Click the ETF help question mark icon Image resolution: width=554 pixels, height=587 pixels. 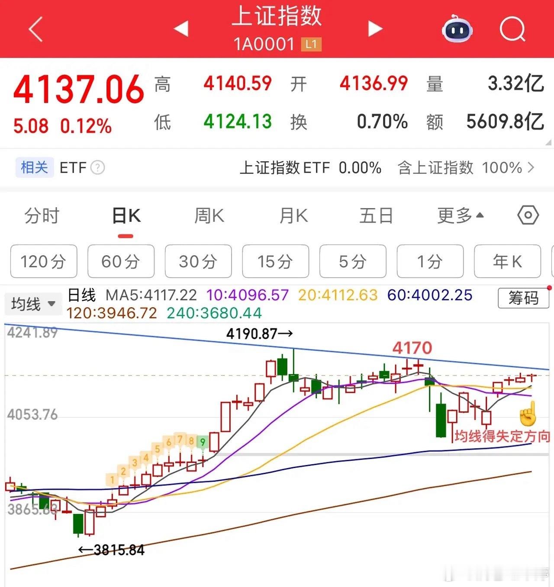98,168
